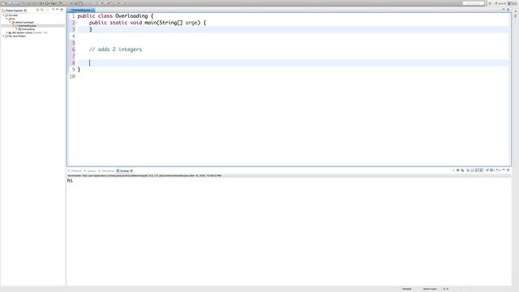
Task: Open the Declaration tab
Action: tap(106, 171)
